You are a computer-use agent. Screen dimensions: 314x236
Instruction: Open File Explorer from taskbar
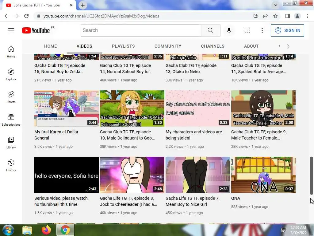coord(27,230)
